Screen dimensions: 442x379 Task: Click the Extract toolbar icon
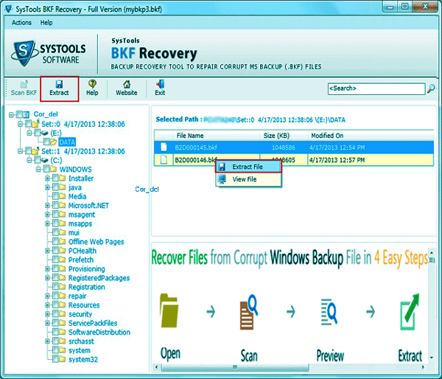point(59,84)
